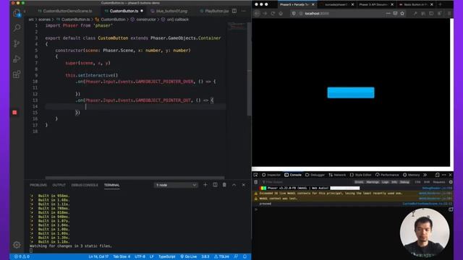Maximize the terminal panel with chevron up
Viewport: 463px width, 260px height.
[234, 185]
